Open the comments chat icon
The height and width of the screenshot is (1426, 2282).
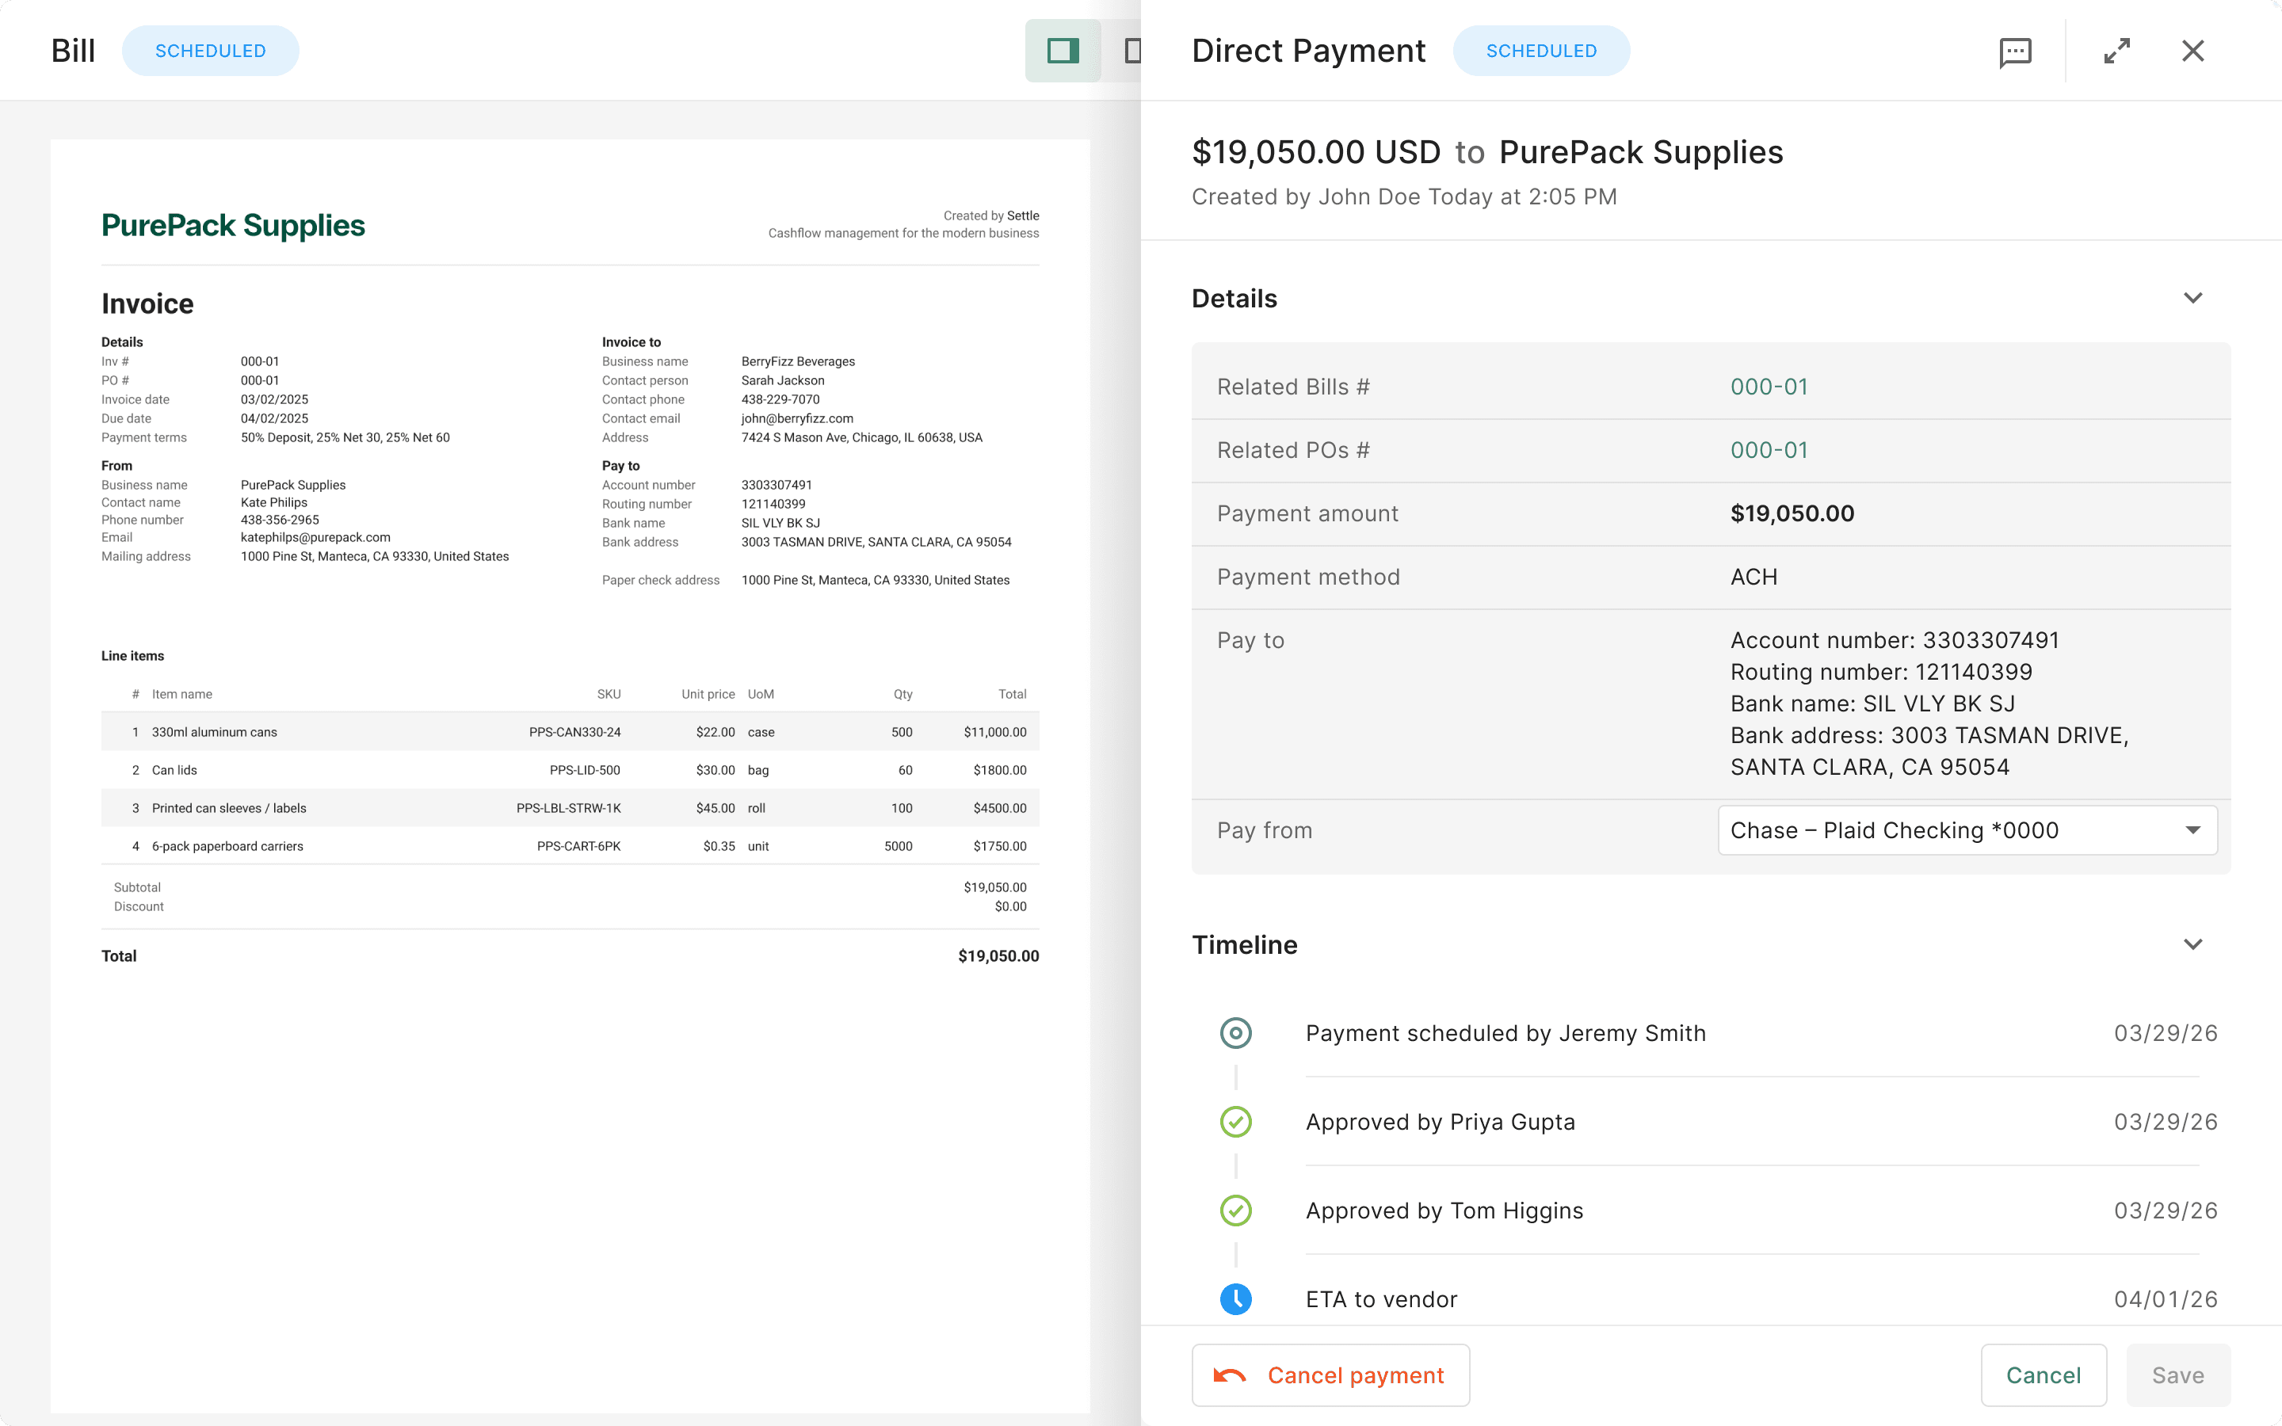2015,51
